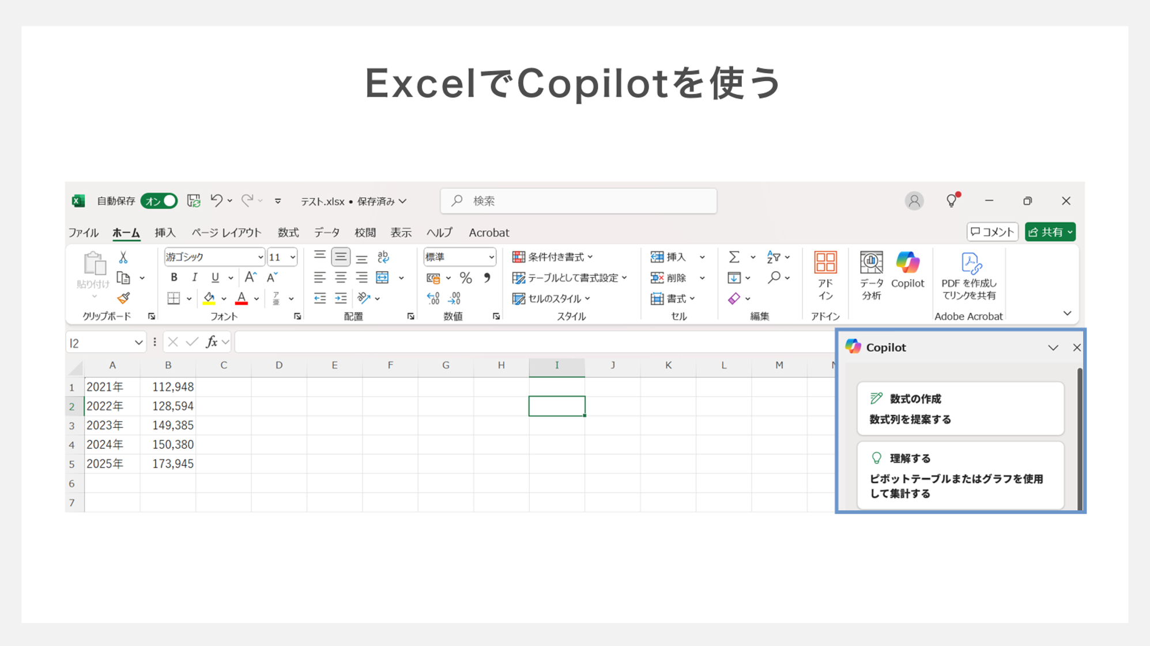The image size is (1150, 646).
Task: Click the 共有 share button
Action: (x=1050, y=232)
